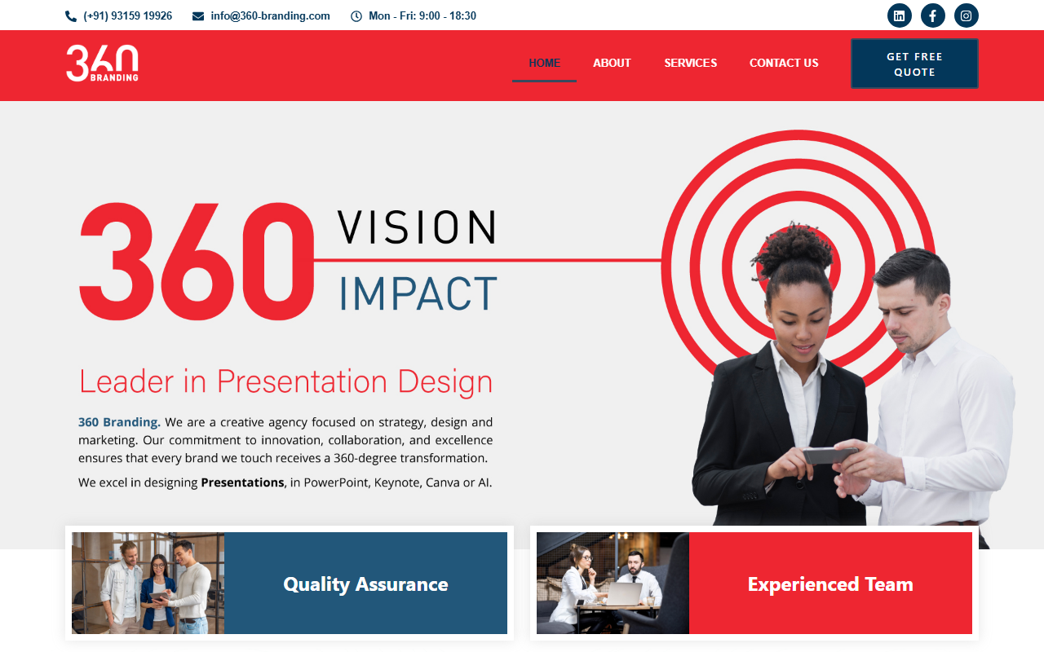The height and width of the screenshot is (652, 1044).
Task: Open the Instagram social icon
Action: coord(967,15)
